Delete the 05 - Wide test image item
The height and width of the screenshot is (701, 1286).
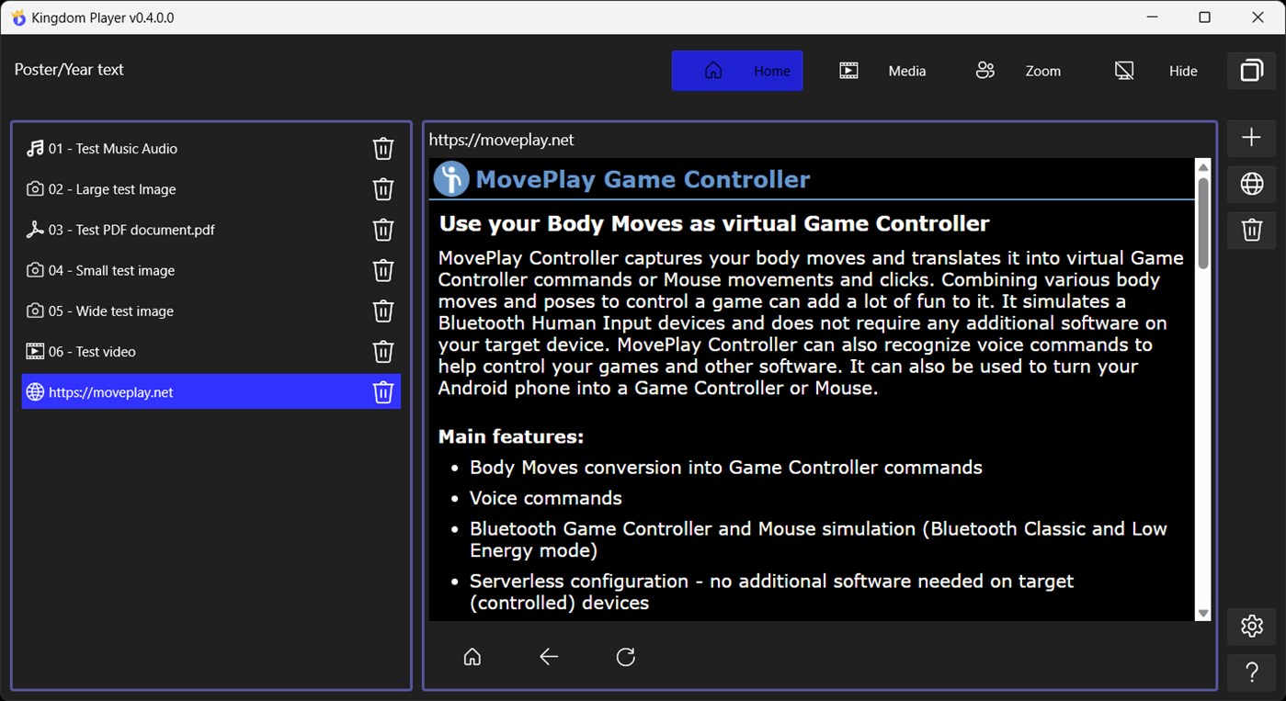click(383, 311)
